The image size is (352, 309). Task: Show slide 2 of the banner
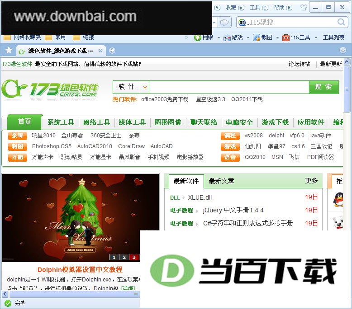(124, 257)
